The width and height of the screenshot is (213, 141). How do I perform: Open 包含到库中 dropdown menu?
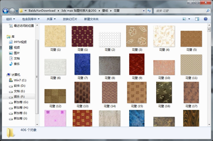tap(31, 19)
